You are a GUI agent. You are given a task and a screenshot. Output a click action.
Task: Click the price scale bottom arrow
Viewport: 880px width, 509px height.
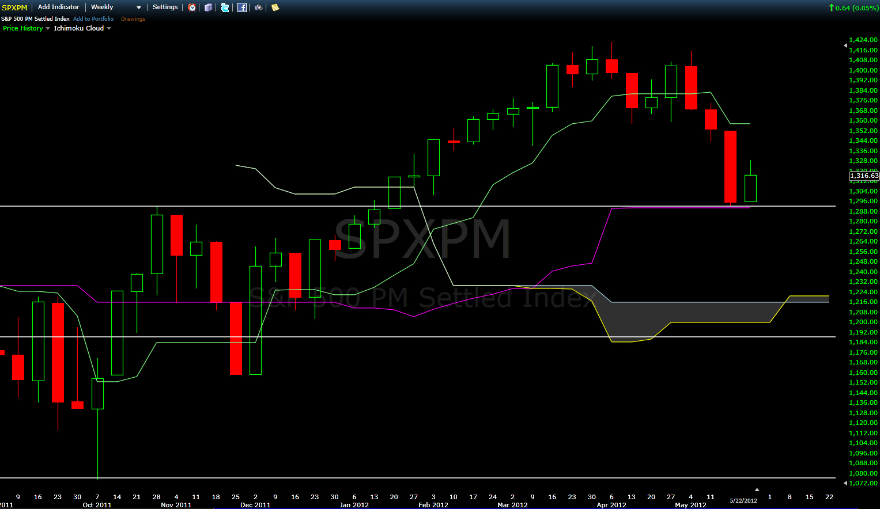(845, 483)
